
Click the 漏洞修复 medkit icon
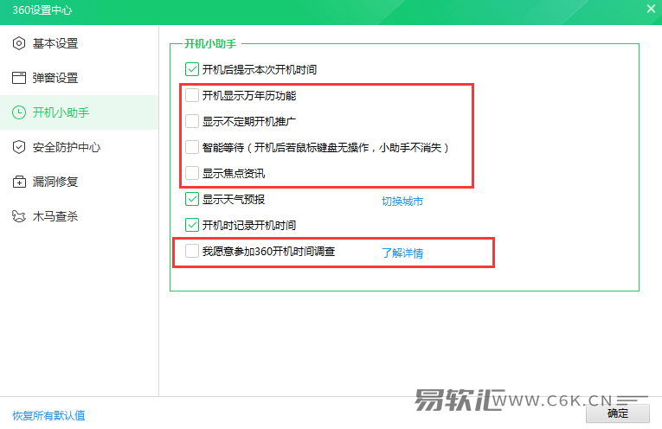[19, 182]
